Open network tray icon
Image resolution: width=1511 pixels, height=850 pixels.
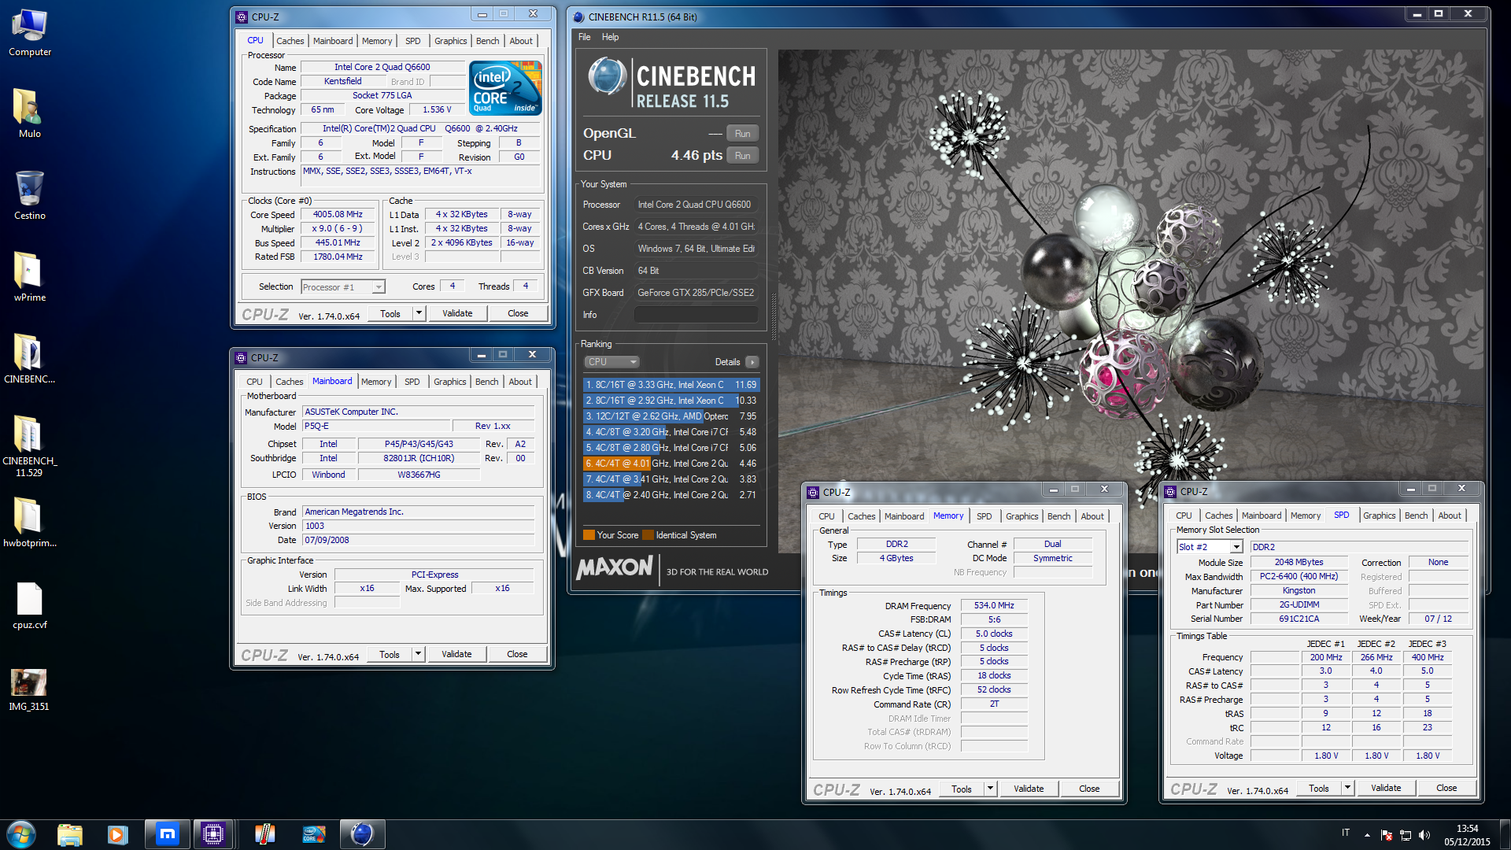pos(1406,835)
